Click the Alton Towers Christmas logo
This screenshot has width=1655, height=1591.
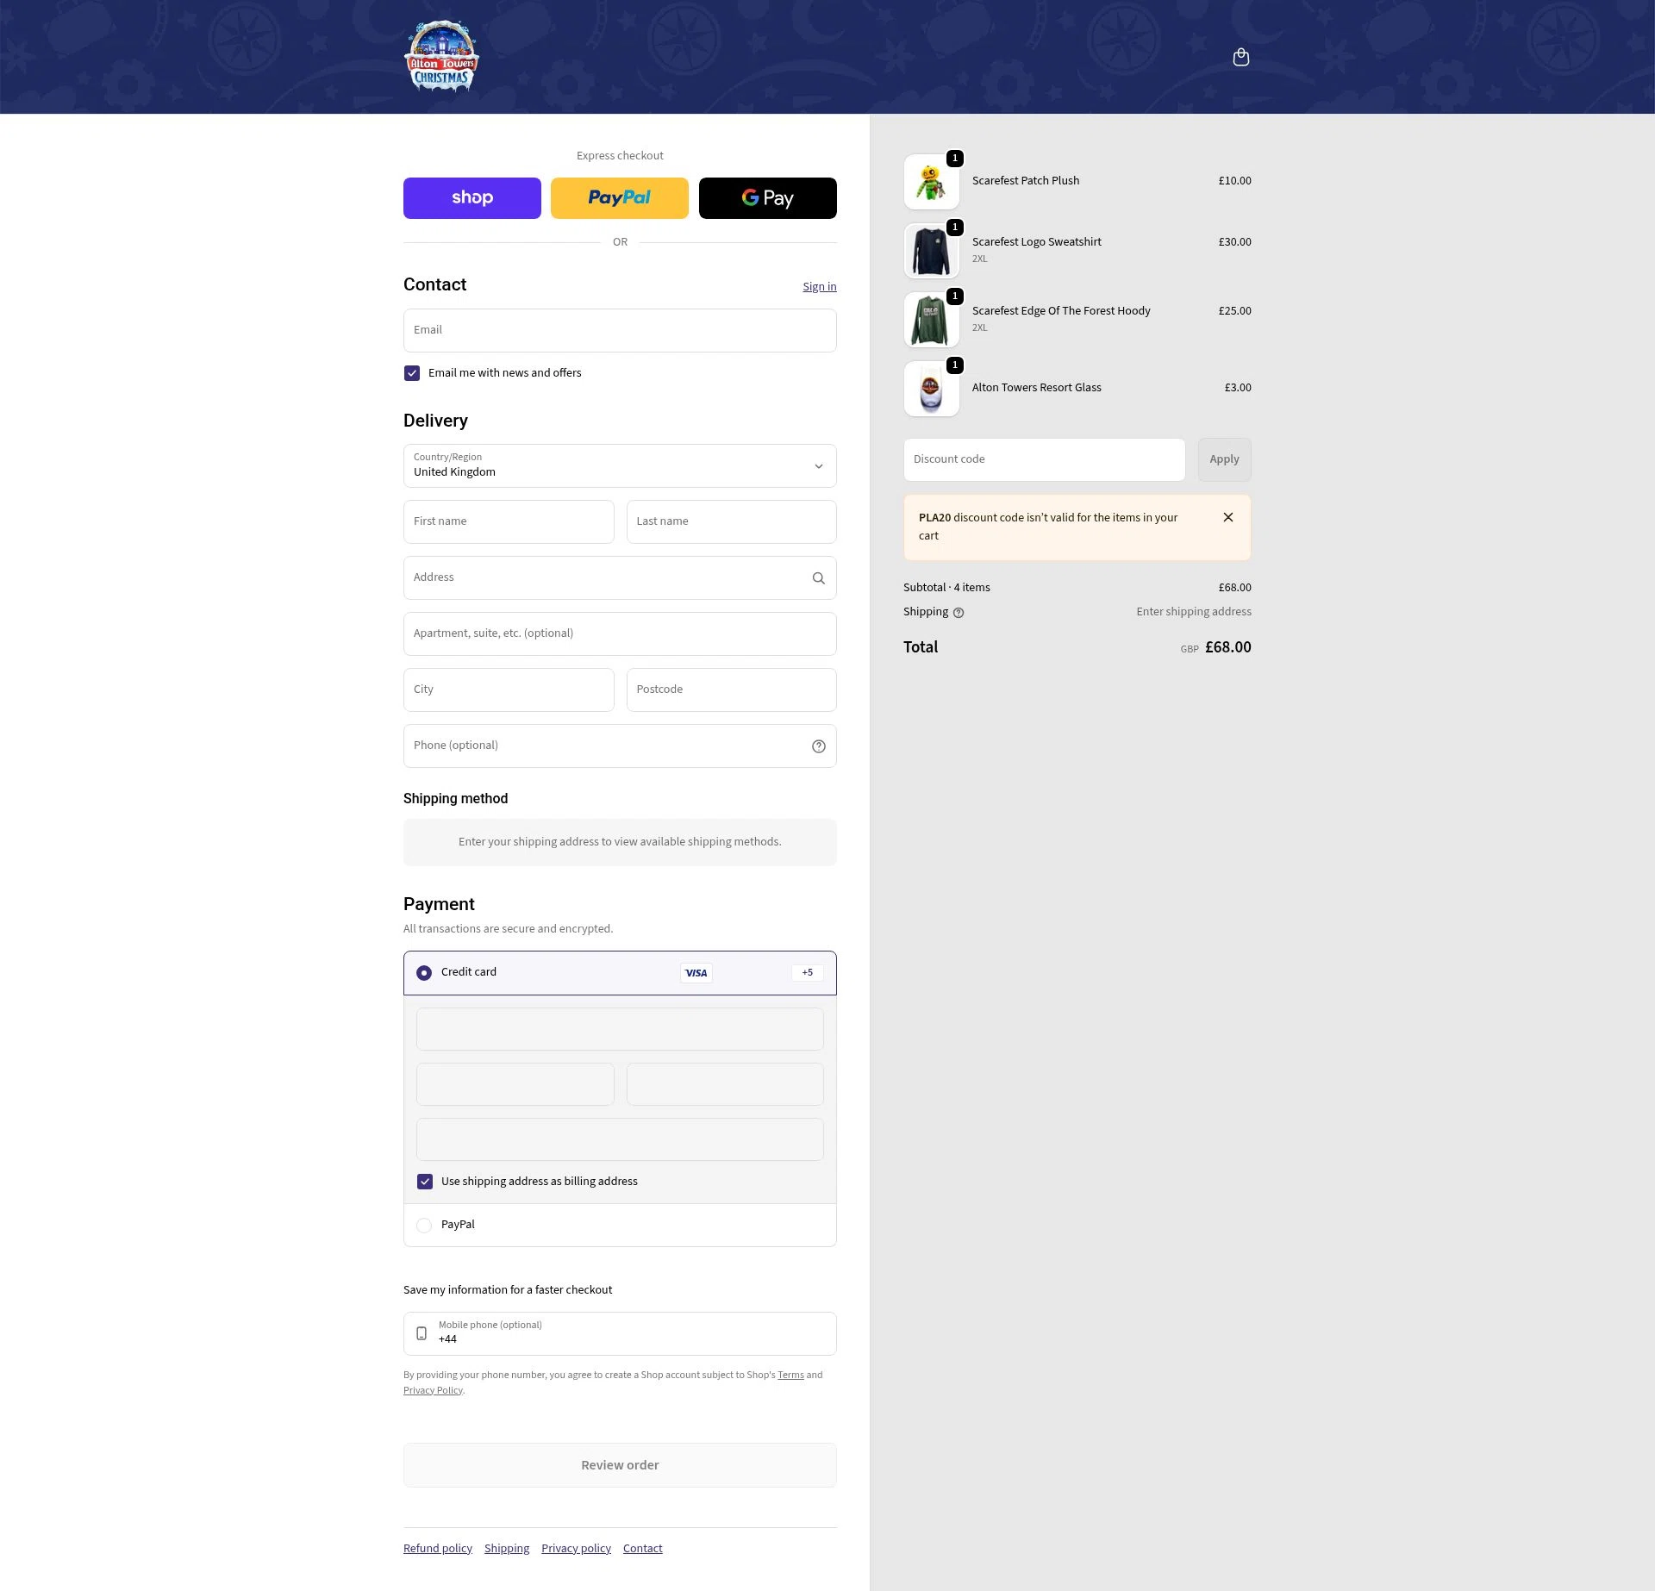click(x=441, y=56)
